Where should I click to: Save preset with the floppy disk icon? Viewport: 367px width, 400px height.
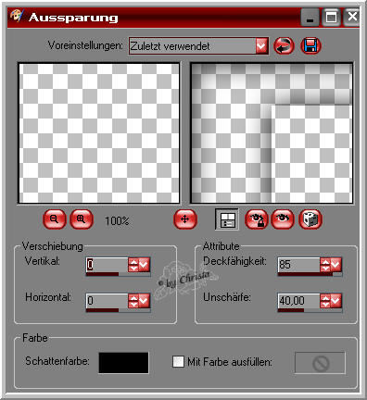click(310, 46)
